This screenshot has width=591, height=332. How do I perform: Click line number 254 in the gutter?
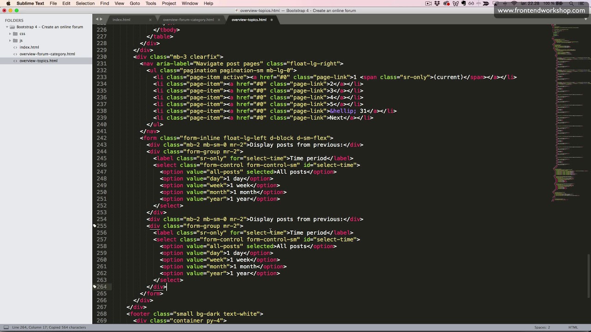pos(102,219)
